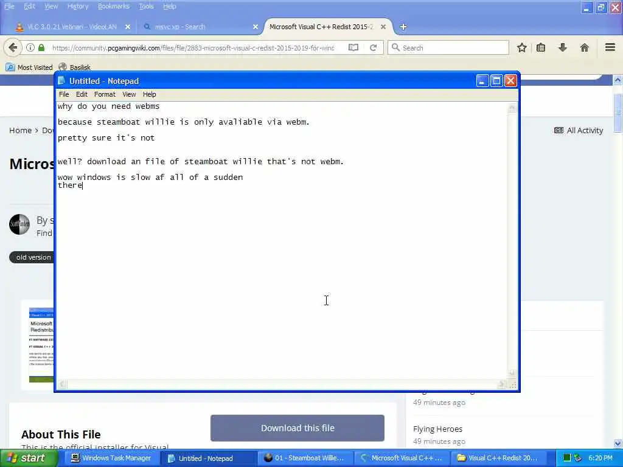Open the browser Edit menu
The height and width of the screenshot is (467, 623).
(x=29, y=6)
